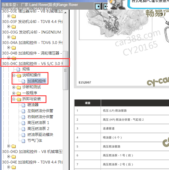Open the 规格 document
The height and width of the screenshot is (170, 169).
[x=26, y=69]
